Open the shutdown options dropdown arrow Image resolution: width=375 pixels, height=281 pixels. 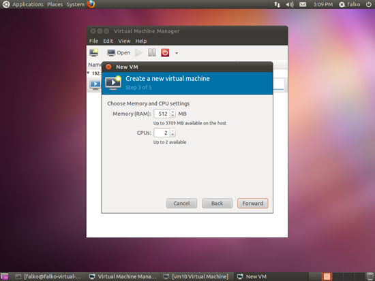(x=177, y=53)
